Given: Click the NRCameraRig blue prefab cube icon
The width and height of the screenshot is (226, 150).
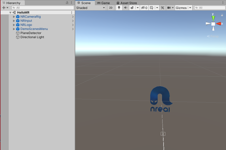Looking at the screenshot, I should (x=18, y=17).
